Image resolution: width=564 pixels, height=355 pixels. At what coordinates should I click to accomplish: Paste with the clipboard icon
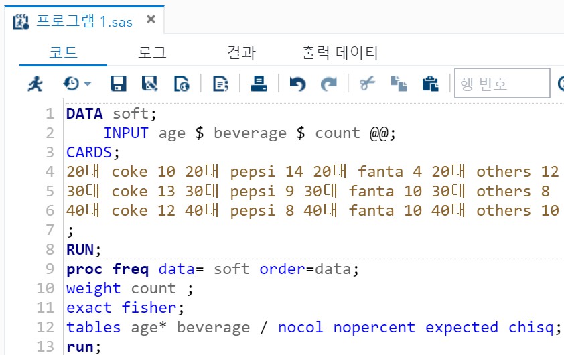pyautogui.click(x=430, y=84)
